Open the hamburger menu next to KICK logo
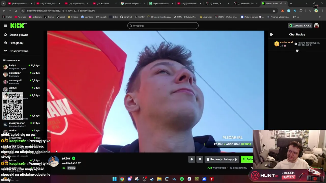Screen dimensions: 326x183 click(5, 26)
